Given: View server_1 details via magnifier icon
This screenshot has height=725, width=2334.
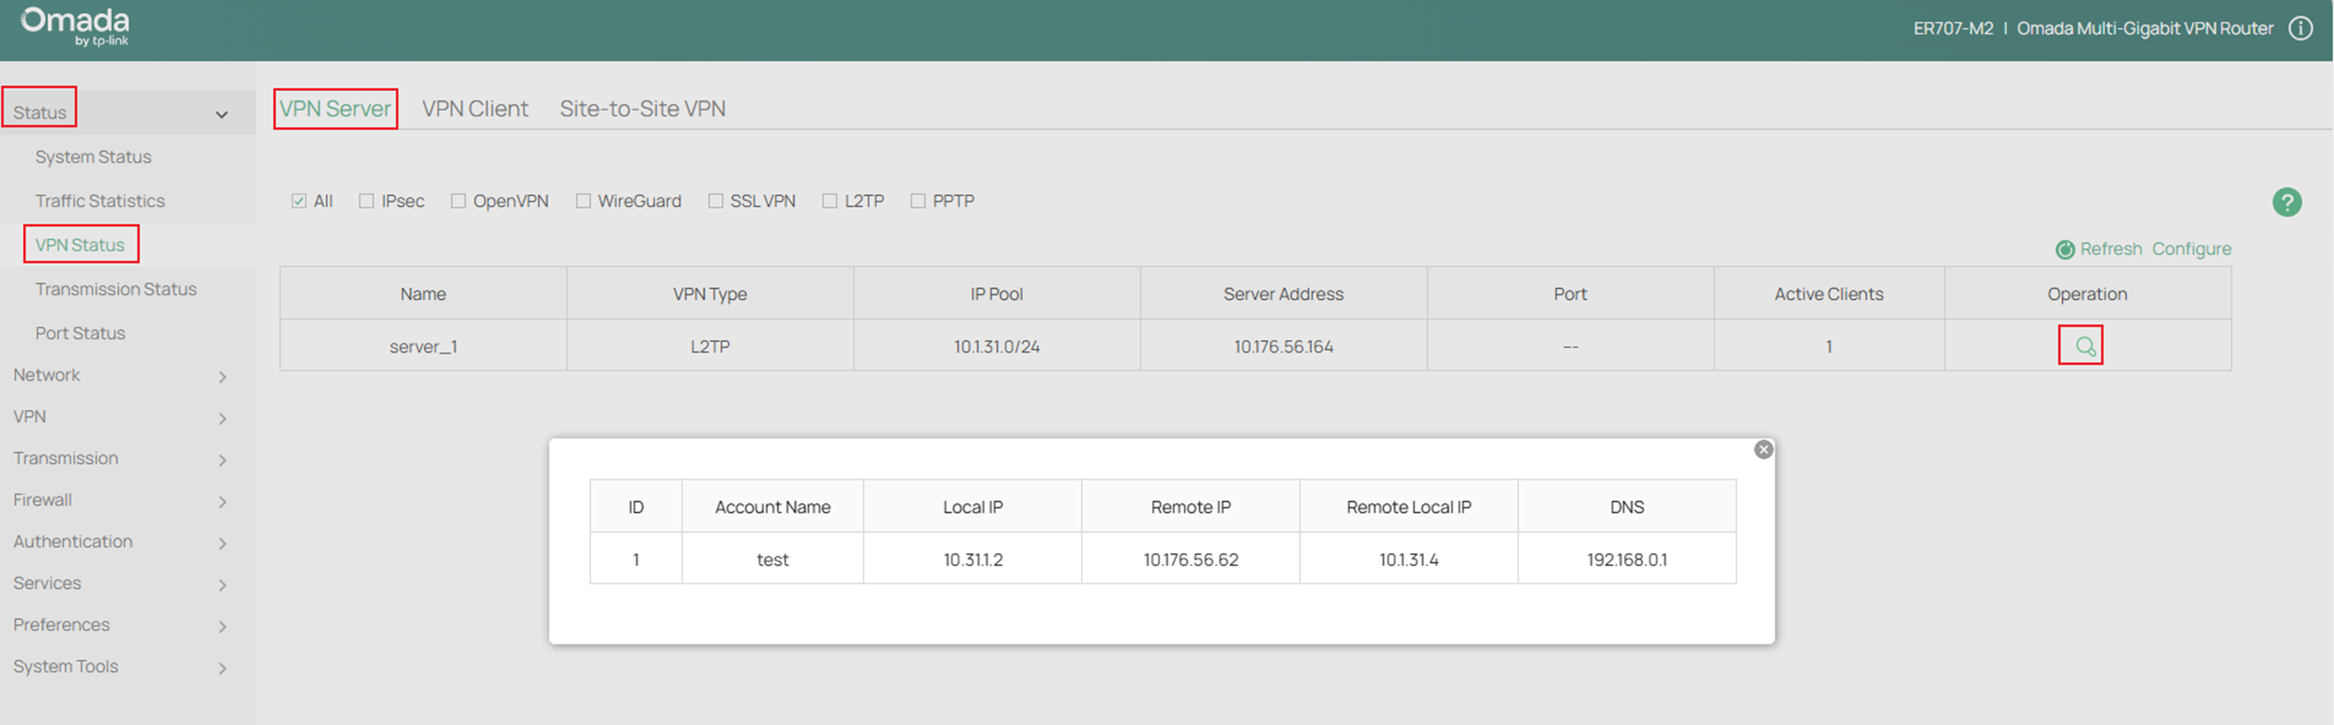Looking at the screenshot, I should pyautogui.click(x=2084, y=346).
